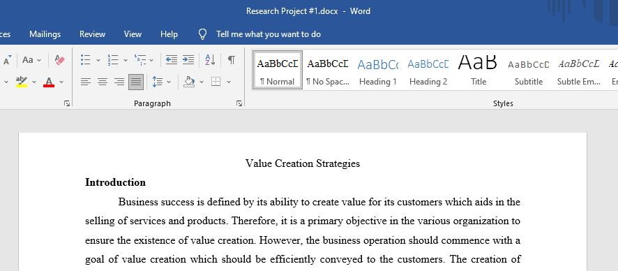This screenshot has height=271, width=618.
Task: Open the Help tab
Action: pyautogui.click(x=169, y=34)
